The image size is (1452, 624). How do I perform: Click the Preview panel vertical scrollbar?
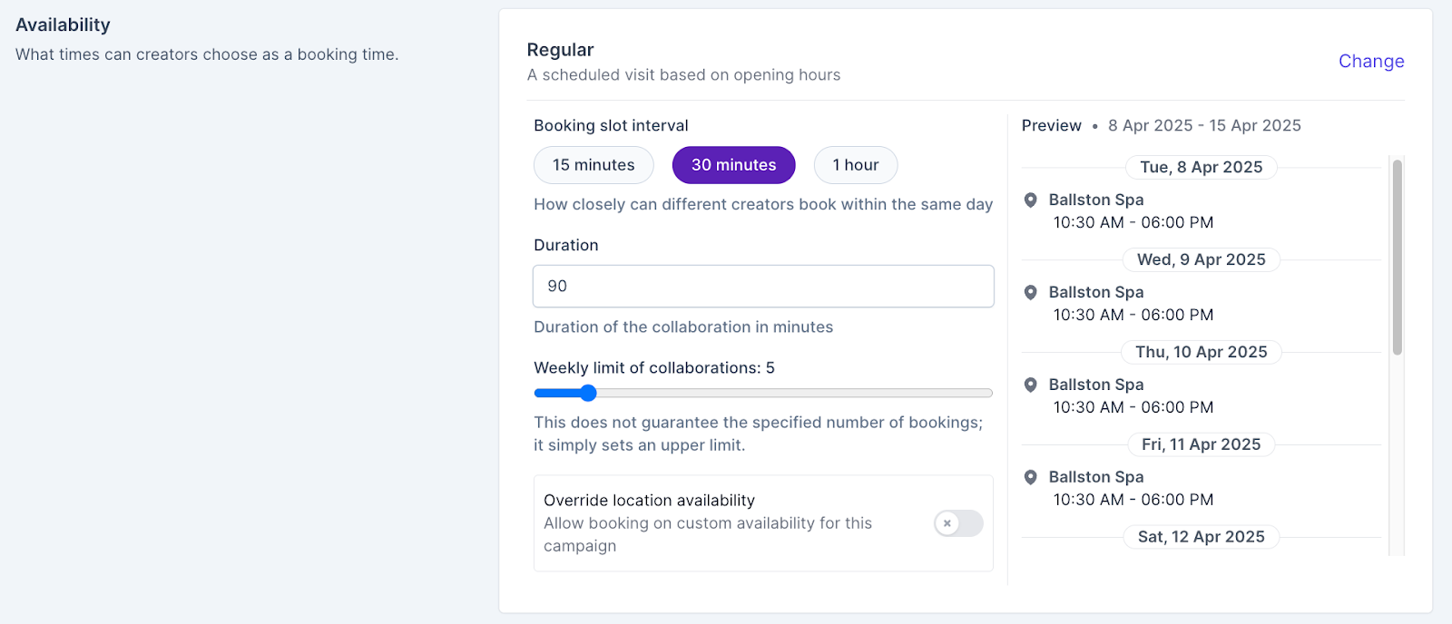pos(1398,258)
